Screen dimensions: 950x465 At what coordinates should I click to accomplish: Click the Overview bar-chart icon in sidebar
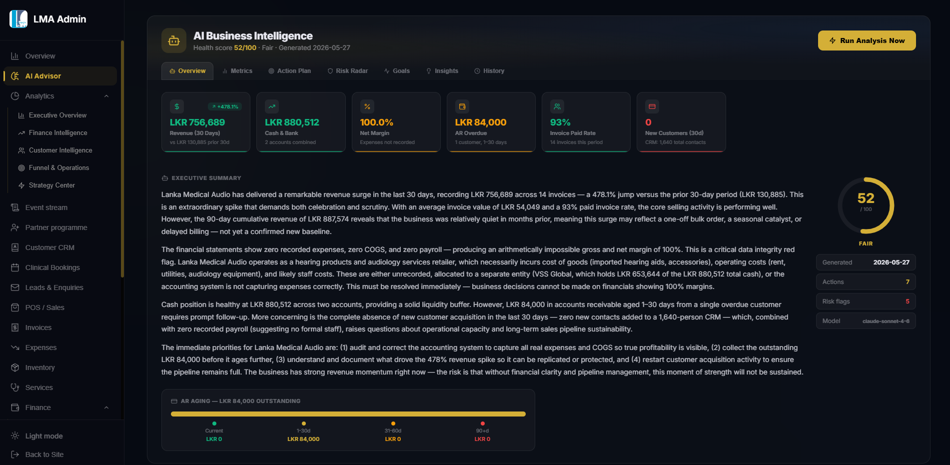point(15,56)
